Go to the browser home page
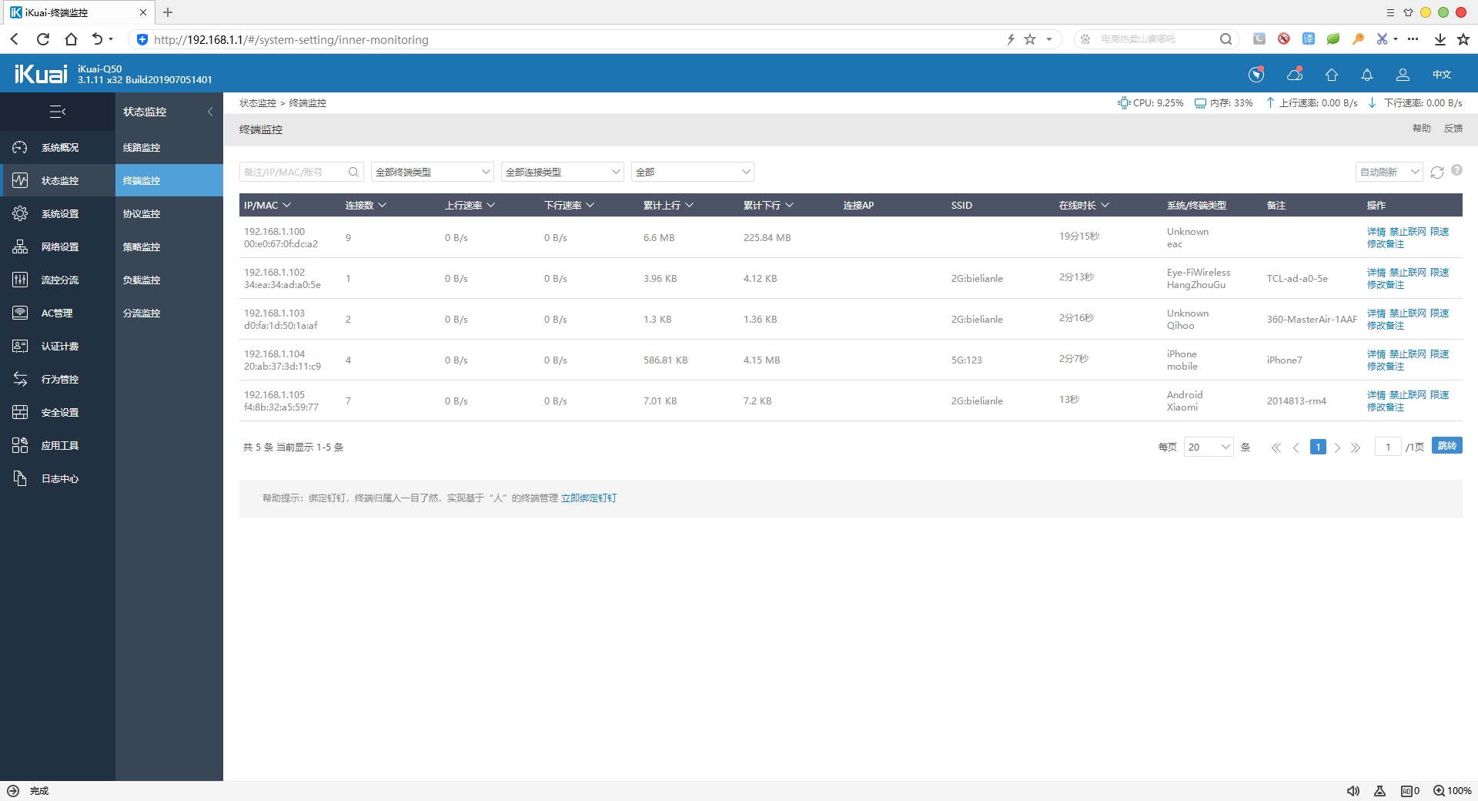This screenshot has width=1478, height=801. [71, 39]
